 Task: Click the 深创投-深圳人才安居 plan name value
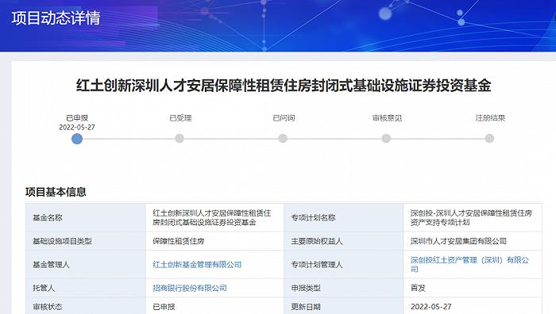471,218
